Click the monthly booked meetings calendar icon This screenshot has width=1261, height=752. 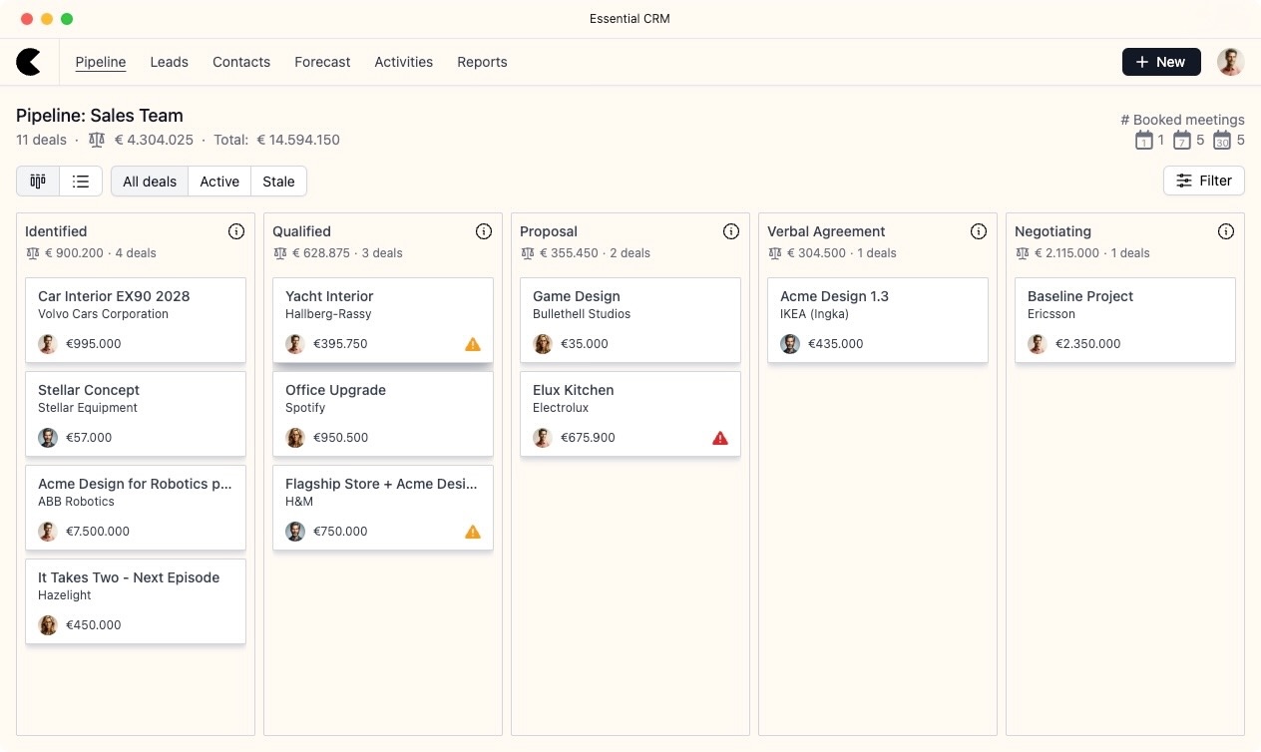pyautogui.click(x=1222, y=141)
